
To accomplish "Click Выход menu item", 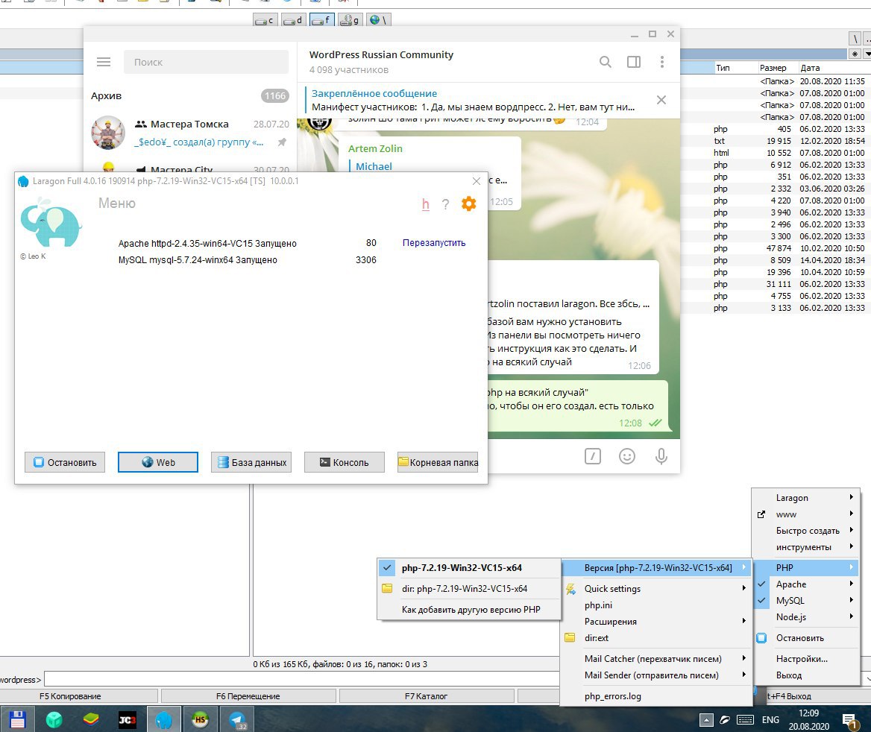I will (x=805, y=675).
